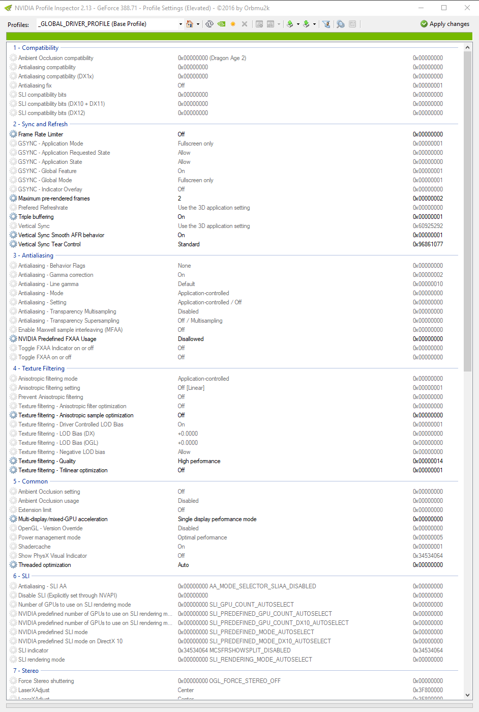Image resolution: width=479 pixels, height=712 pixels.
Task: Collapse the '1 - Compatibility' group header
Action: click(36, 48)
